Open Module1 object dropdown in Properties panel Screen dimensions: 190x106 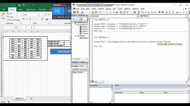(86, 66)
